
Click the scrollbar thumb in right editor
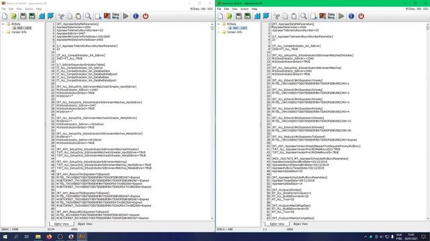[428, 28]
